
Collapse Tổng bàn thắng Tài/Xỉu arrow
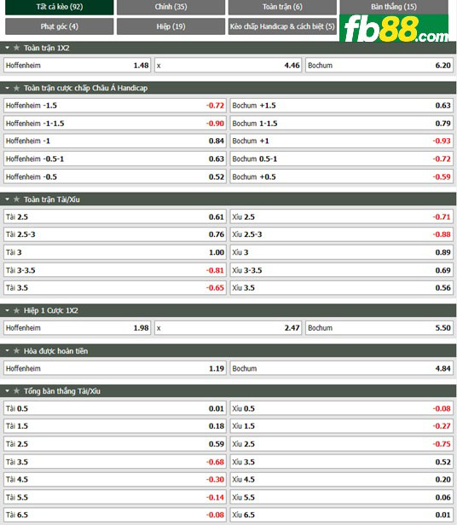click(8, 391)
